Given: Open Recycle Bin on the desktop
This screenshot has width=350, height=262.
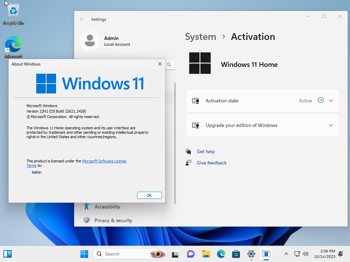Looking at the screenshot, I should [x=13, y=10].
